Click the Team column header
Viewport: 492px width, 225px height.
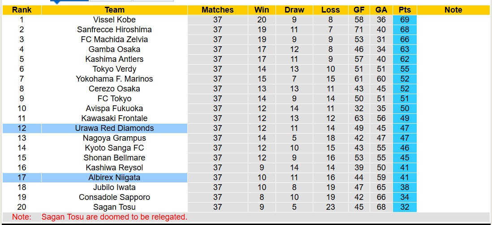coord(114,10)
